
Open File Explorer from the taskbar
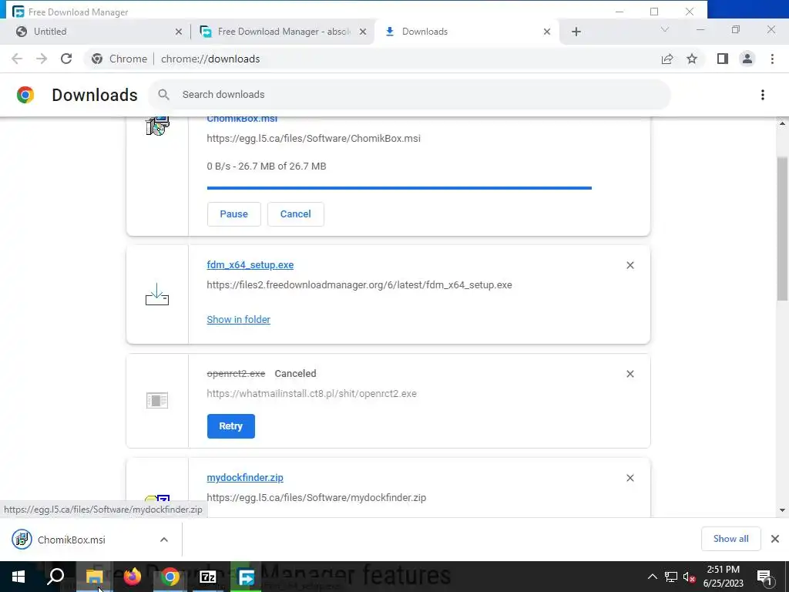(94, 577)
